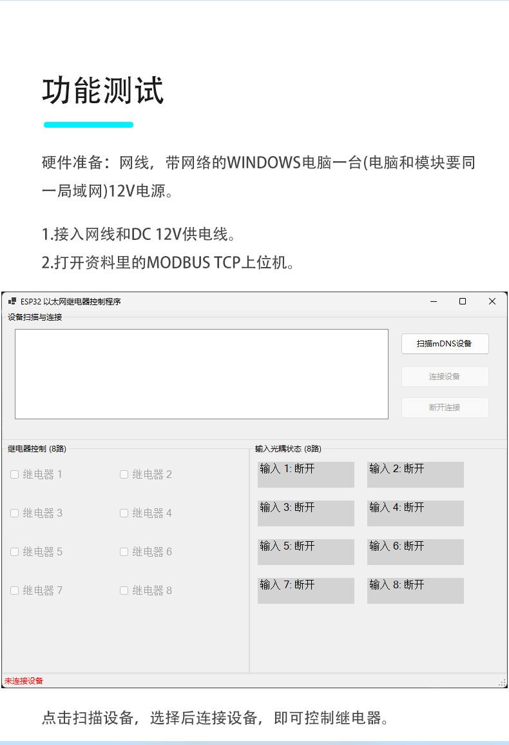The width and height of the screenshot is (509, 745).
Task: Toggle the 继电器 1 checkbox
Action: pos(15,475)
